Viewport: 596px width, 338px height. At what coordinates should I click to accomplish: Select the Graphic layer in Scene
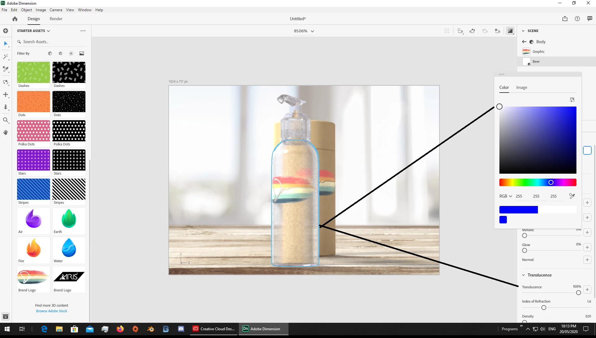point(557,52)
